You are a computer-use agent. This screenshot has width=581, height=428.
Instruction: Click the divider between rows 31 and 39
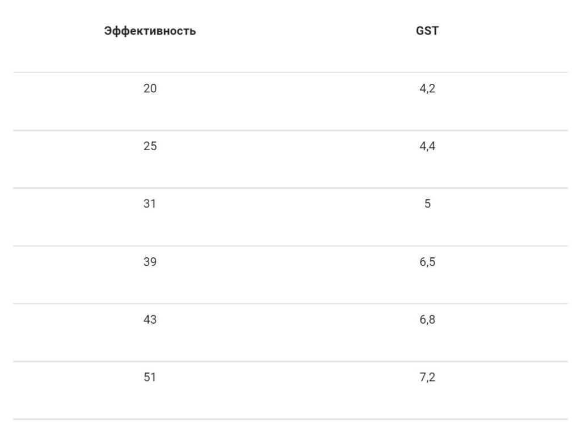point(290,246)
